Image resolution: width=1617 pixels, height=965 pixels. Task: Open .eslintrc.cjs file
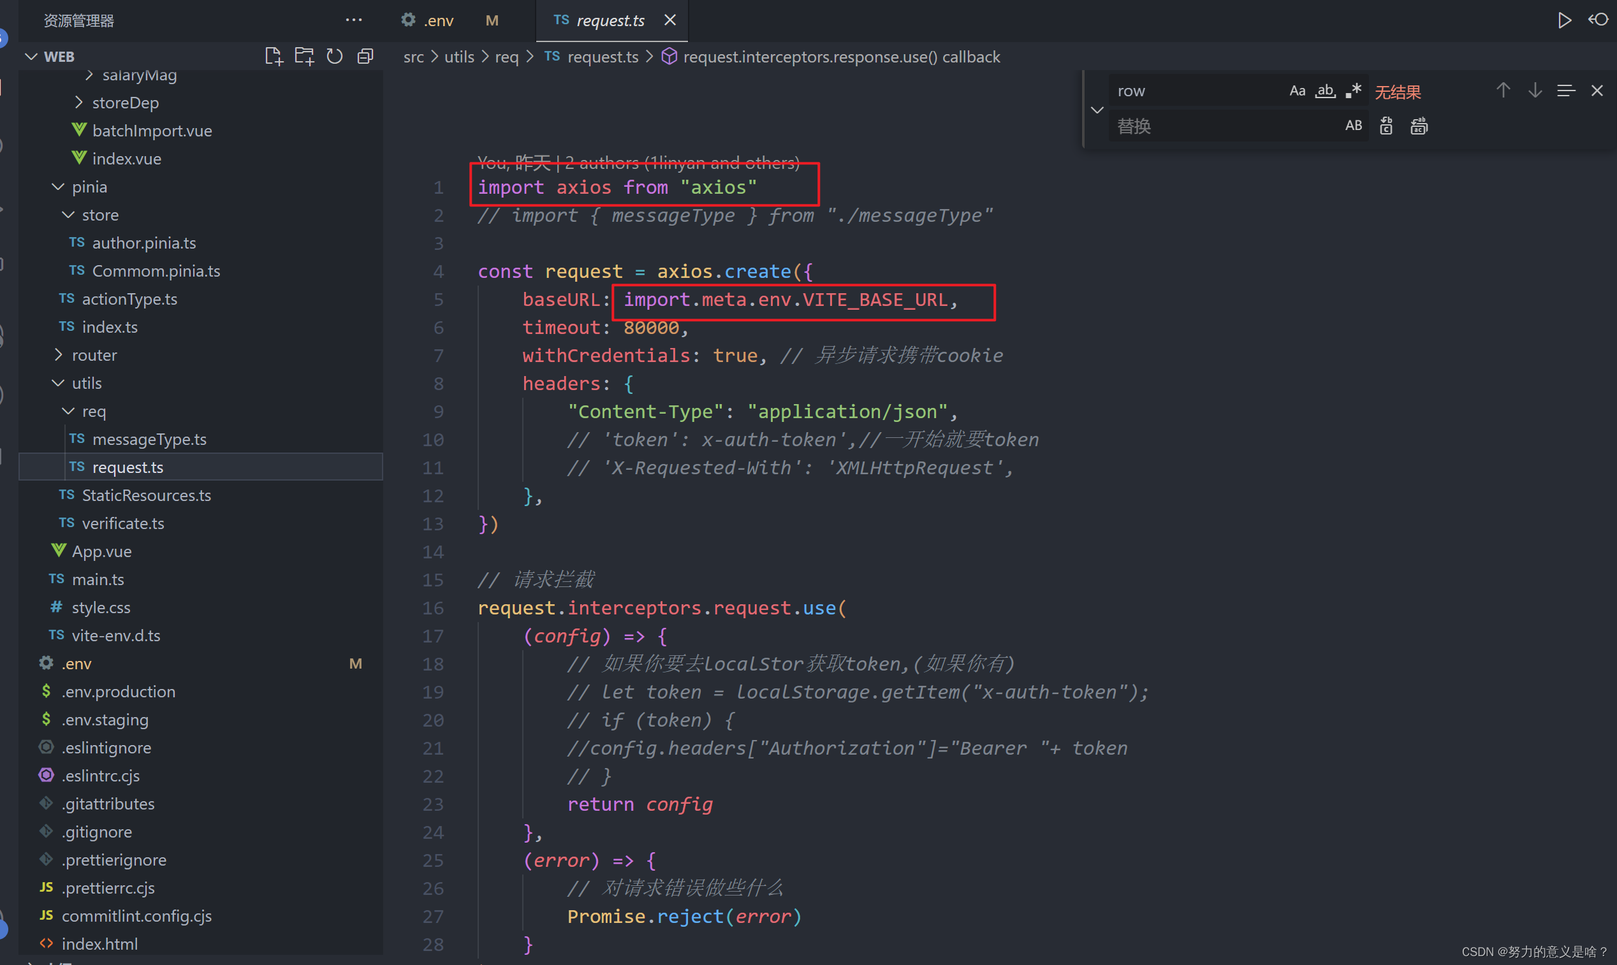point(100,775)
